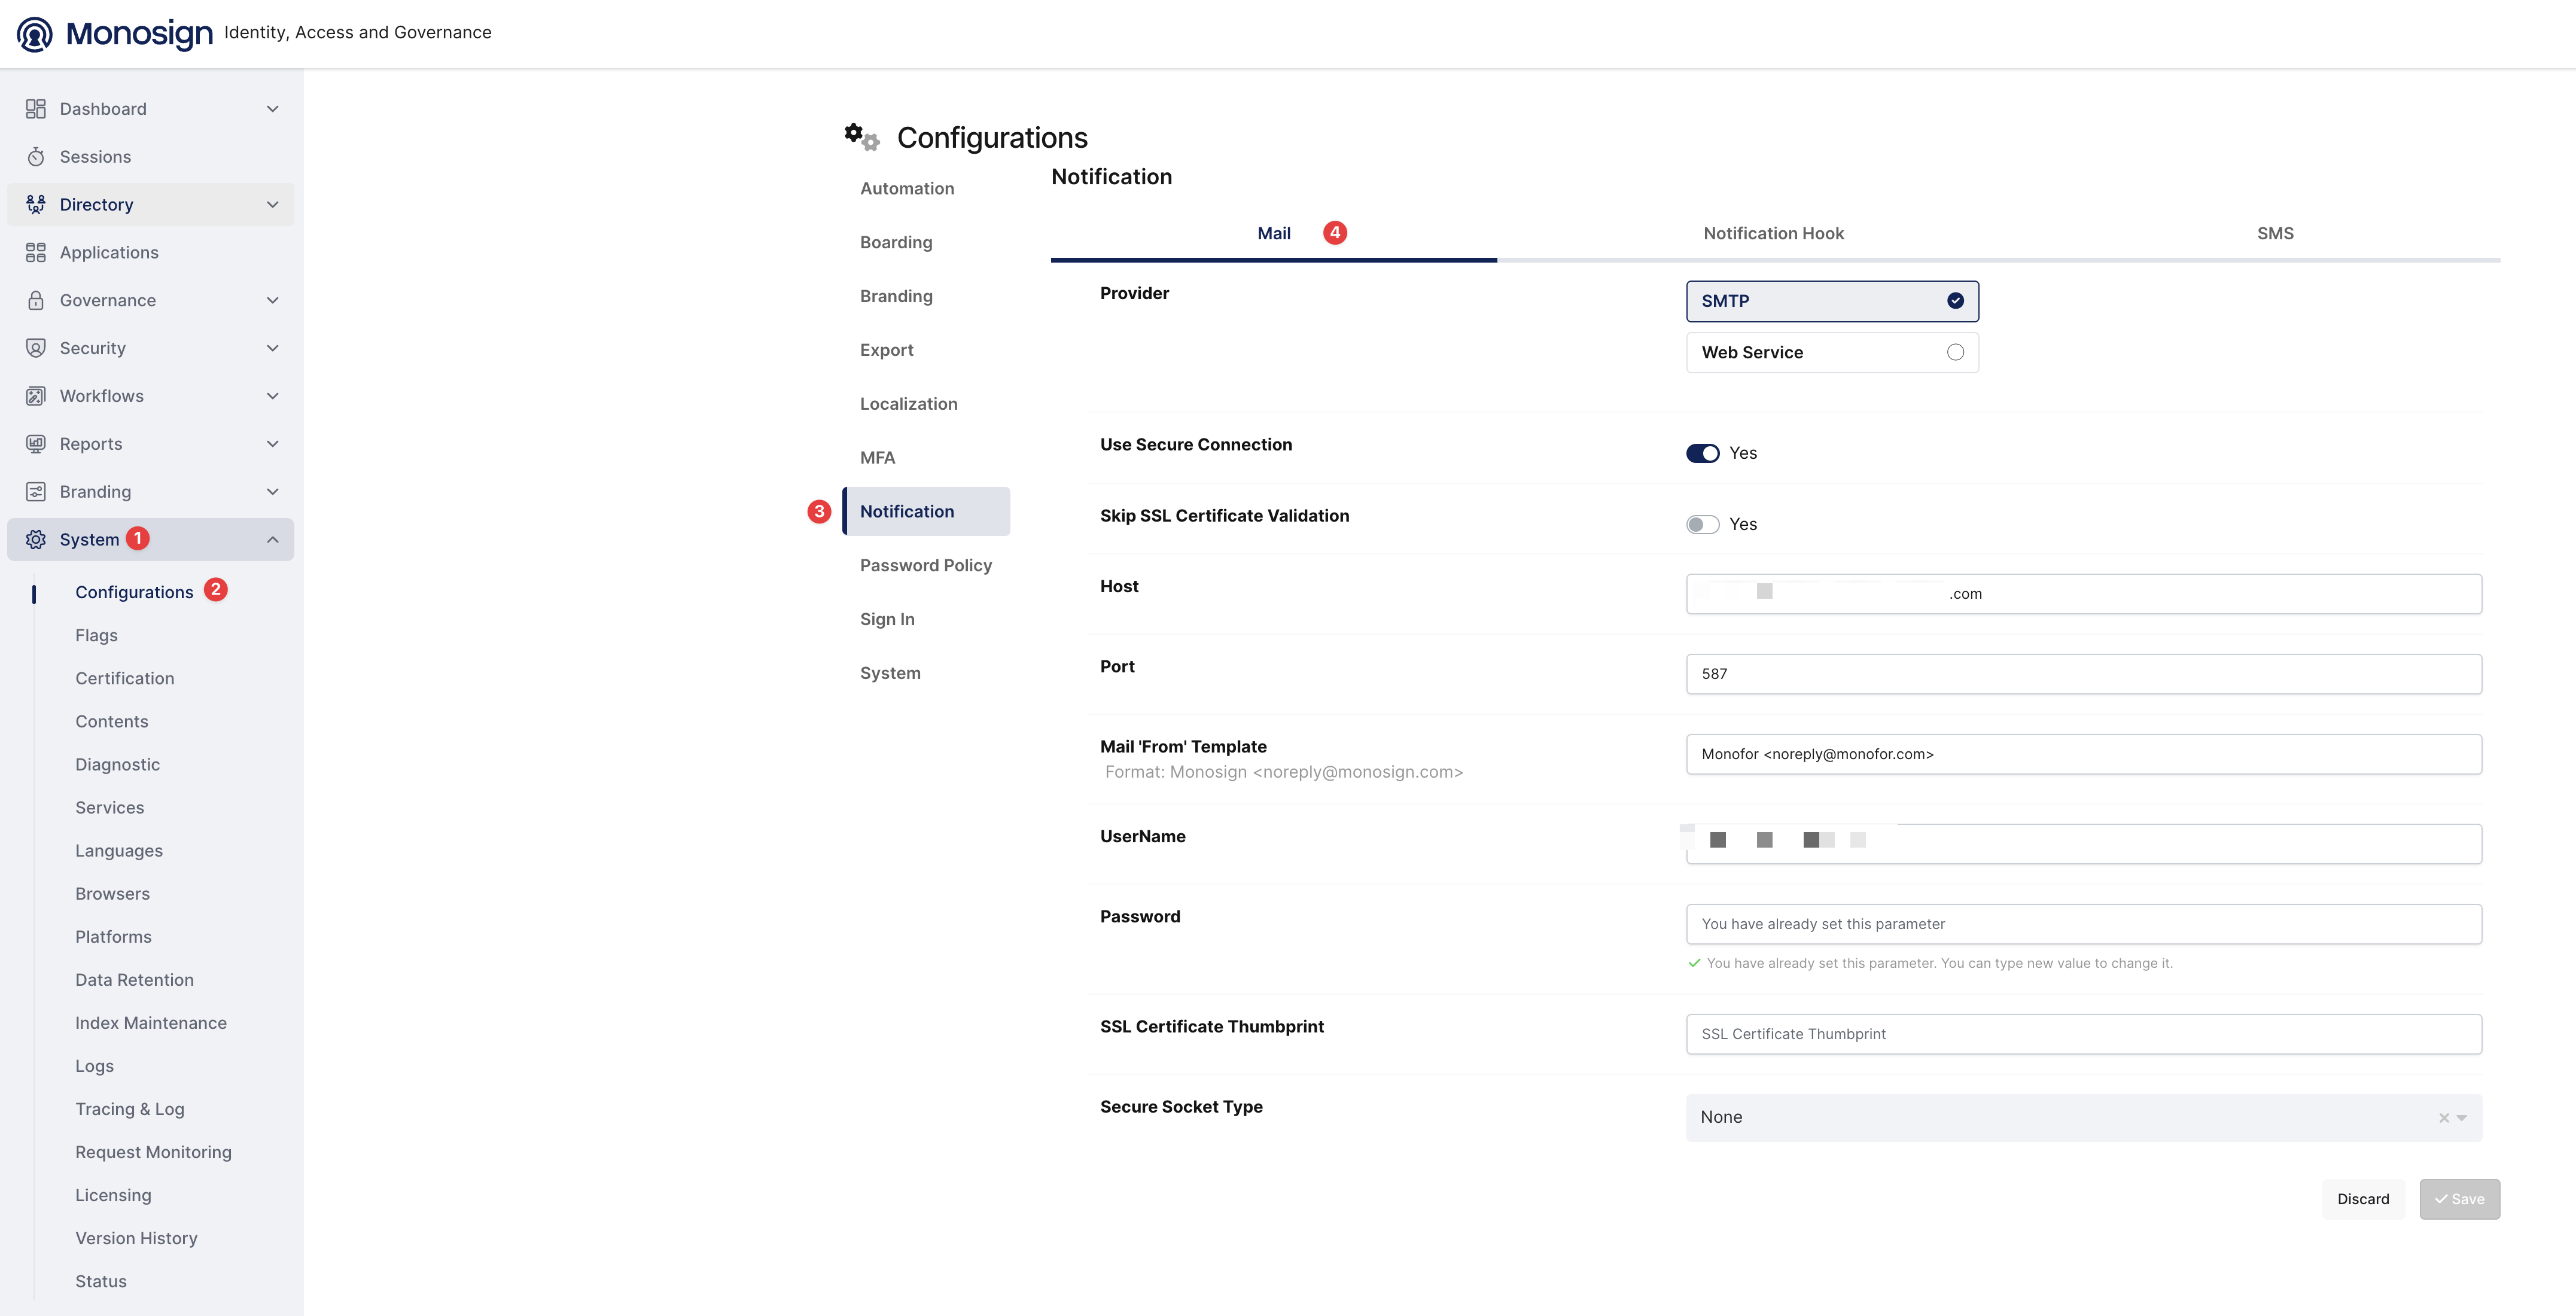Click the Discard button
Image resolution: width=2576 pixels, height=1316 pixels.
[x=2362, y=1200]
